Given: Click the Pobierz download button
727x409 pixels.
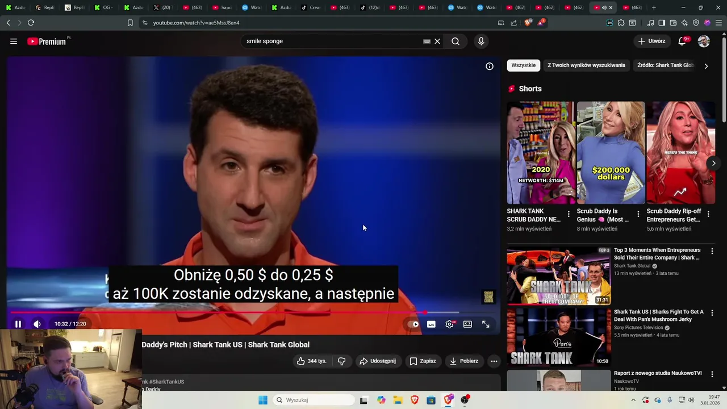Looking at the screenshot, I should point(463,361).
